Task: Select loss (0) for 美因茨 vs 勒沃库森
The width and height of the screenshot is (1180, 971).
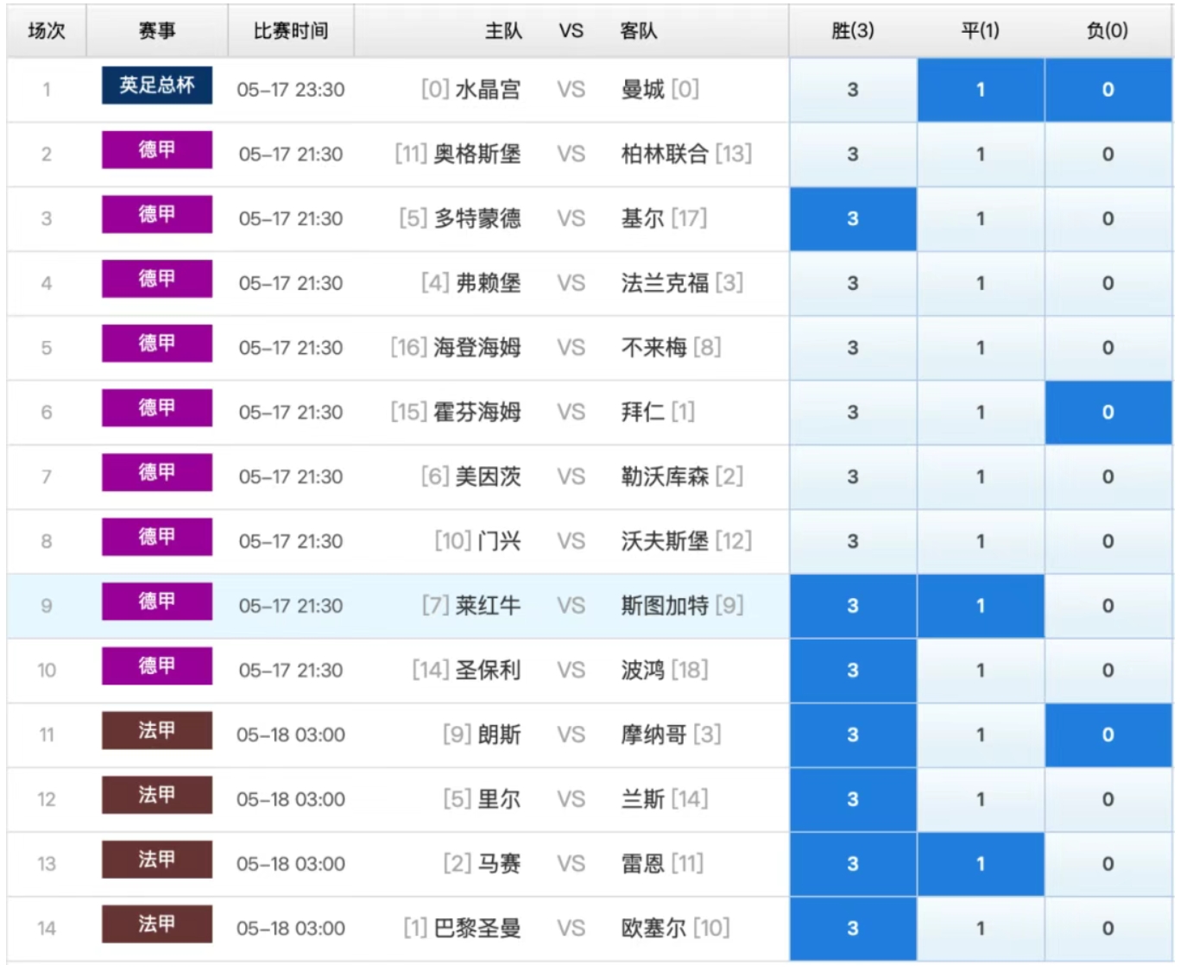Action: tap(1108, 477)
